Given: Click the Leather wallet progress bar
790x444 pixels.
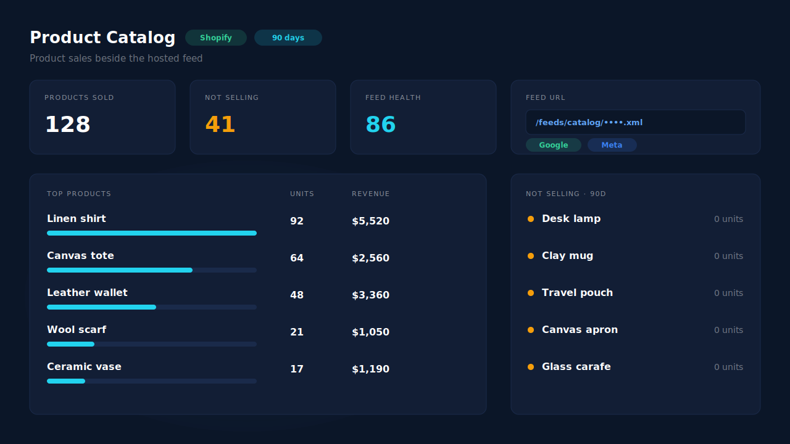Looking at the screenshot, I should click(152, 307).
